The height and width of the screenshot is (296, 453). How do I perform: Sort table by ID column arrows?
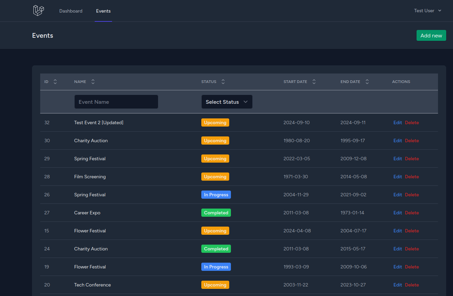coord(55,82)
